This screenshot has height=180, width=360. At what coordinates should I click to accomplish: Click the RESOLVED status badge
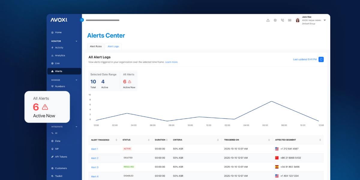click(129, 167)
